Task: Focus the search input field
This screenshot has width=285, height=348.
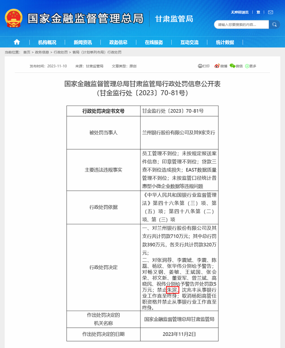Action: point(242,25)
